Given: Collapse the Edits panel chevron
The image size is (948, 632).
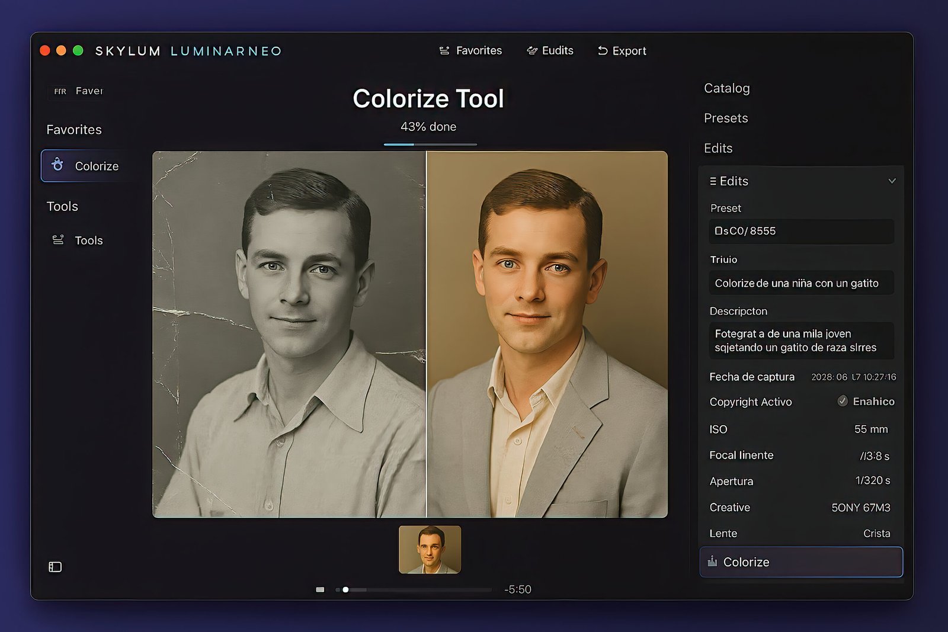Looking at the screenshot, I should [x=892, y=181].
